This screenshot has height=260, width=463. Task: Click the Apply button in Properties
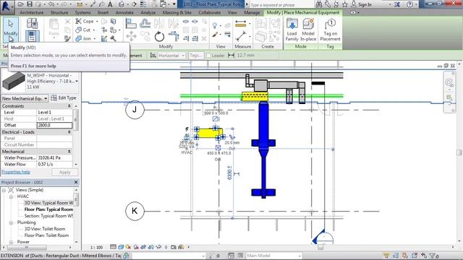coord(64,172)
